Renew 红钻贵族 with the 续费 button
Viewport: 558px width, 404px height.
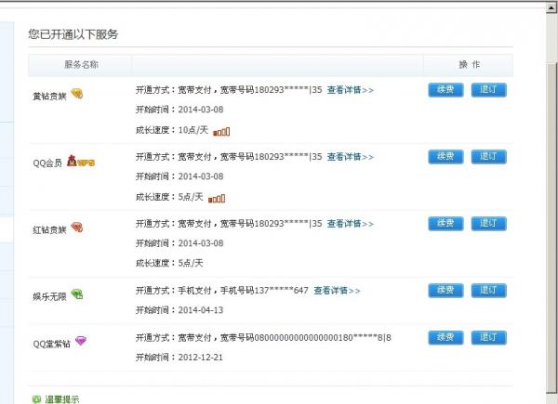point(445,224)
